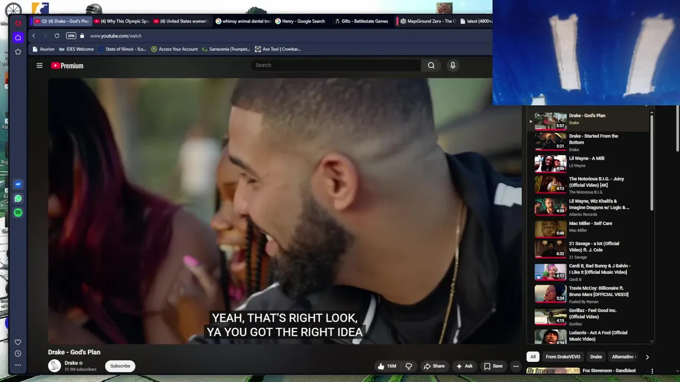Play Travie McCoy: Billionaire video
Screen dimensions: 680x382
coord(589,294)
